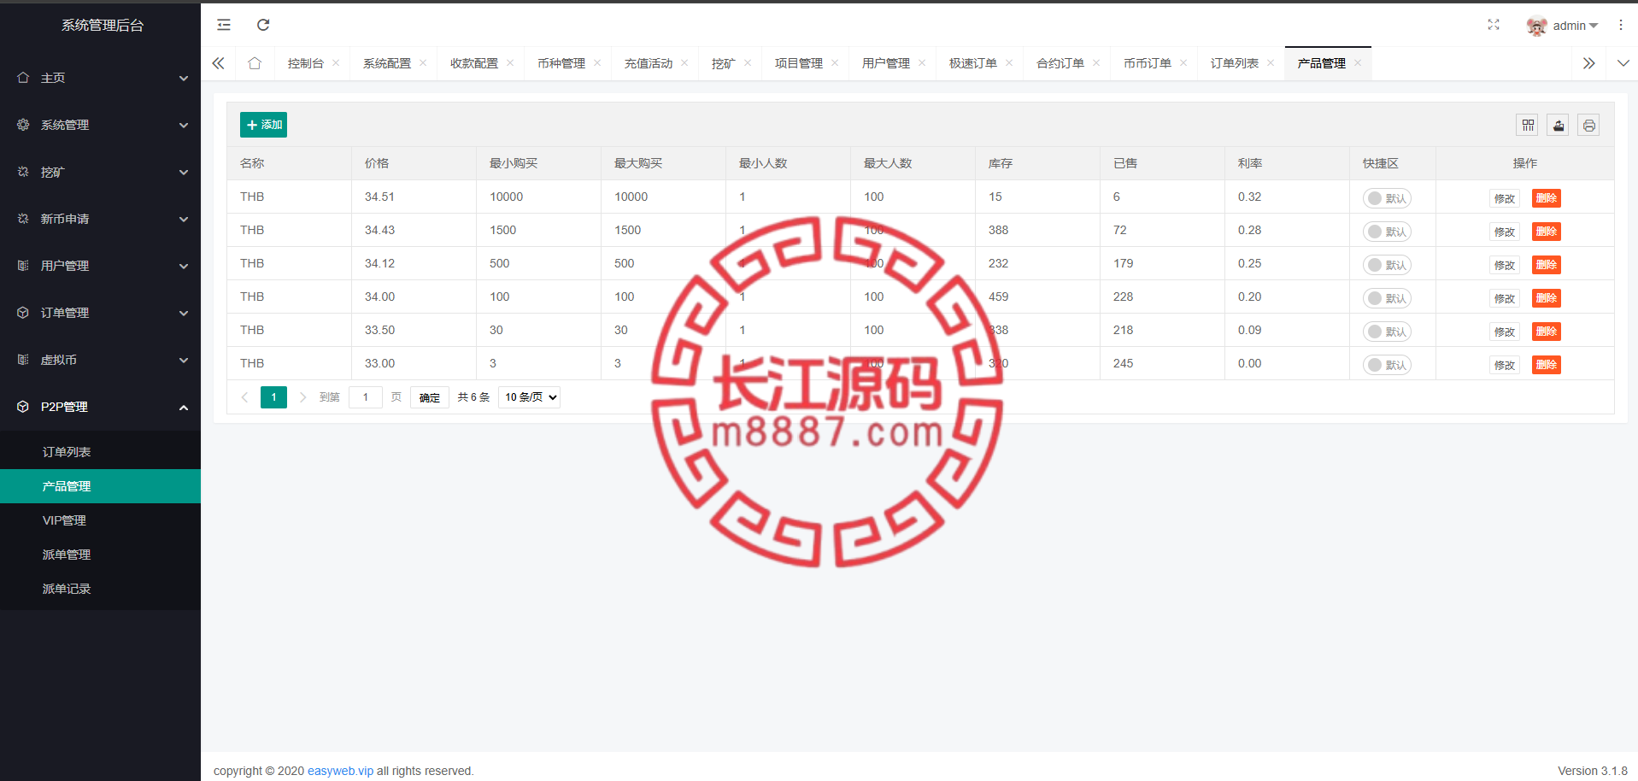1638x781 pixels.
Task: Open 派单记录 in the sidebar
Action: 100,589
